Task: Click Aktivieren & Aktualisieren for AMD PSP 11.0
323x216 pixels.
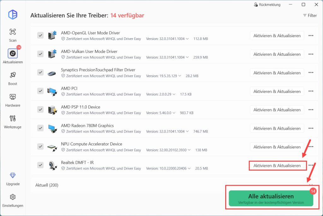Action: tap(277, 110)
